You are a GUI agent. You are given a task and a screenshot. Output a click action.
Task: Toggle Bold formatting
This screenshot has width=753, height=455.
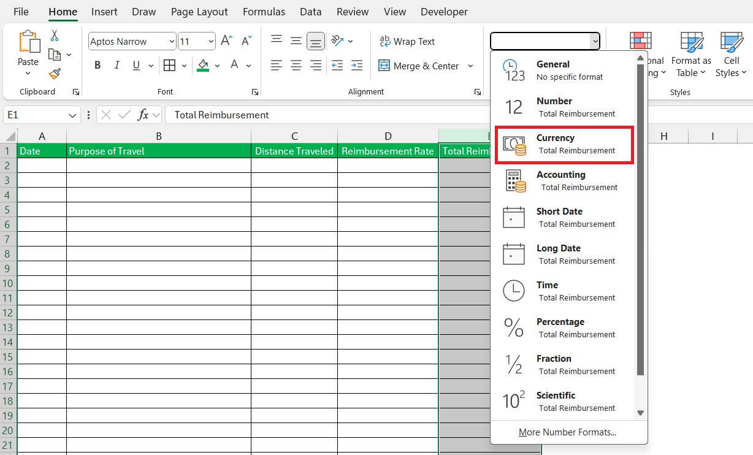97,66
